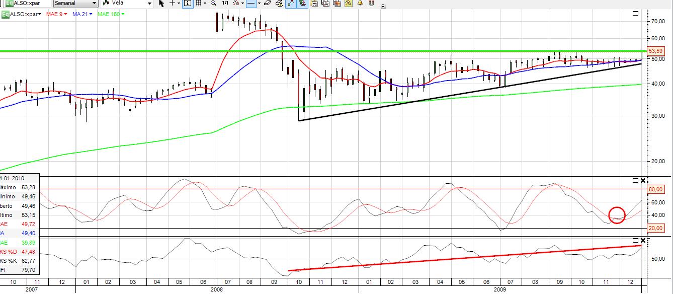Open the MA 21 indicator menu
Screen dimensions: 673x294
(82, 14)
